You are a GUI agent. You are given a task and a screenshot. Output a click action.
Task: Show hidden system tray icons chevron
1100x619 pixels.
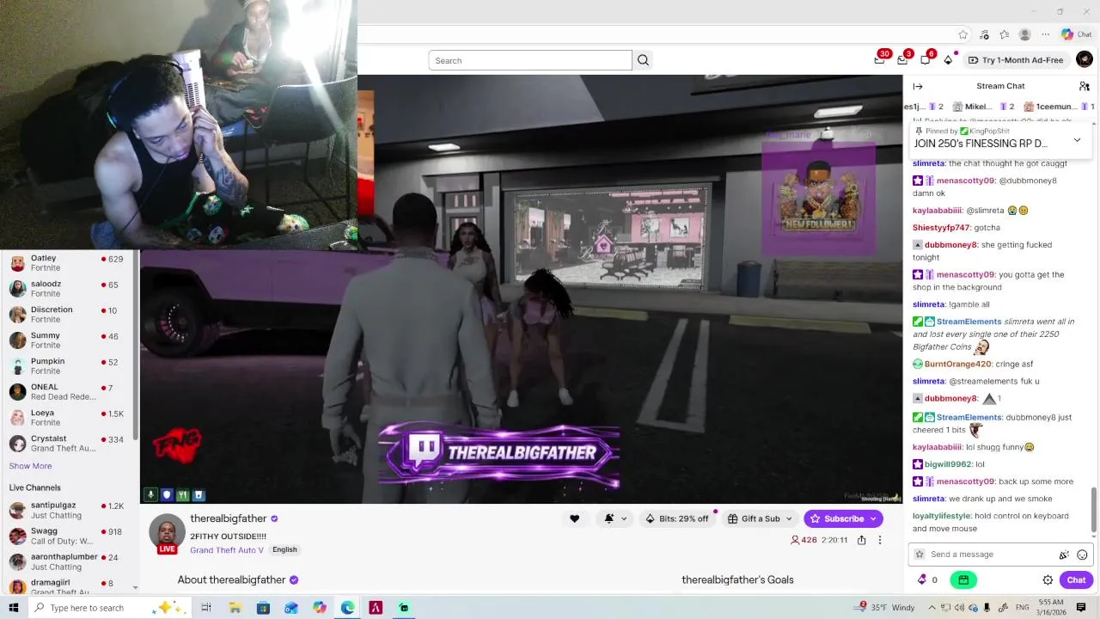point(932,608)
